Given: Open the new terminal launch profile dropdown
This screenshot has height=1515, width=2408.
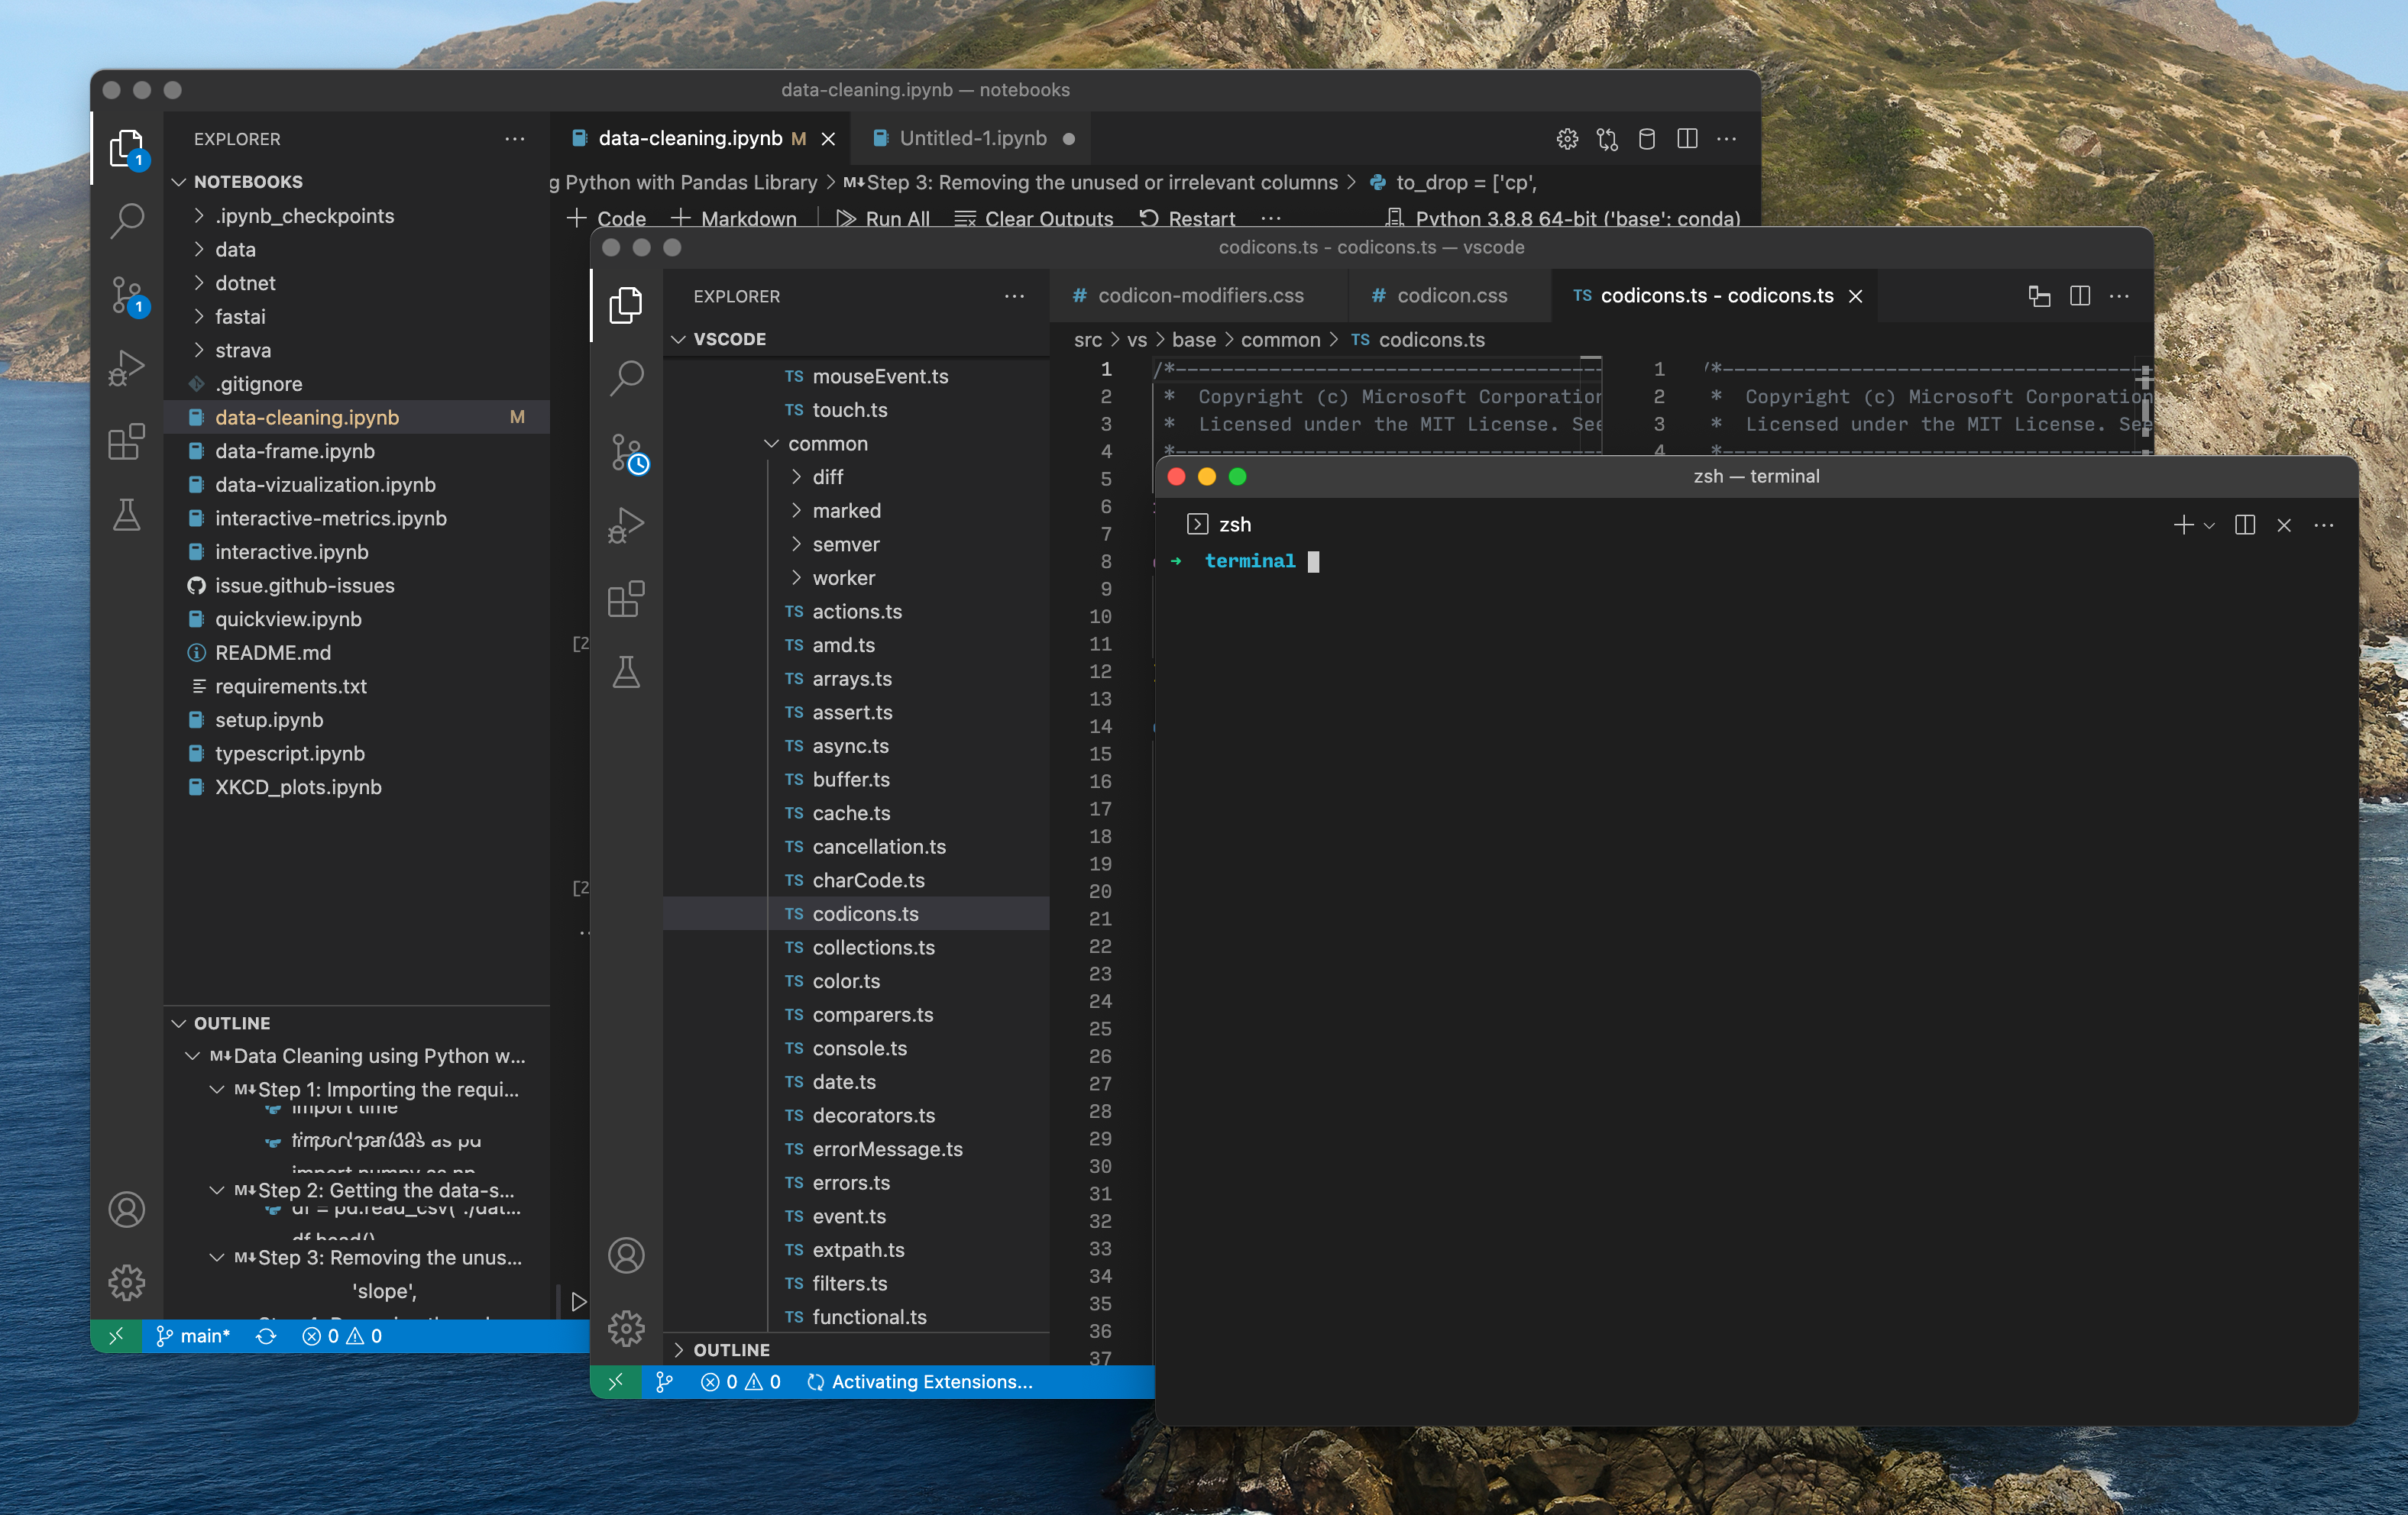Looking at the screenshot, I should pos(2209,525).
